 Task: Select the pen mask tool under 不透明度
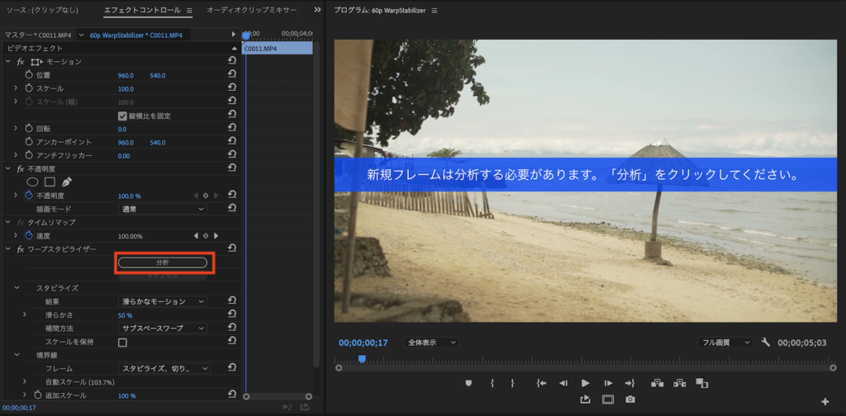[x=67, y=182]
